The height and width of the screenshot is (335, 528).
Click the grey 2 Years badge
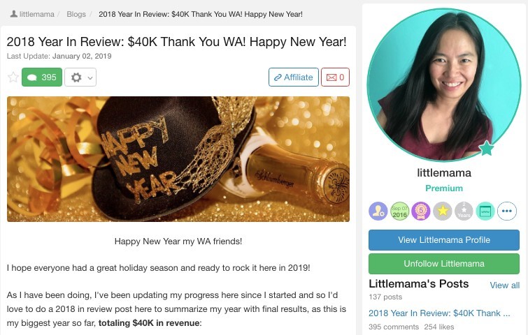(464, 211)
